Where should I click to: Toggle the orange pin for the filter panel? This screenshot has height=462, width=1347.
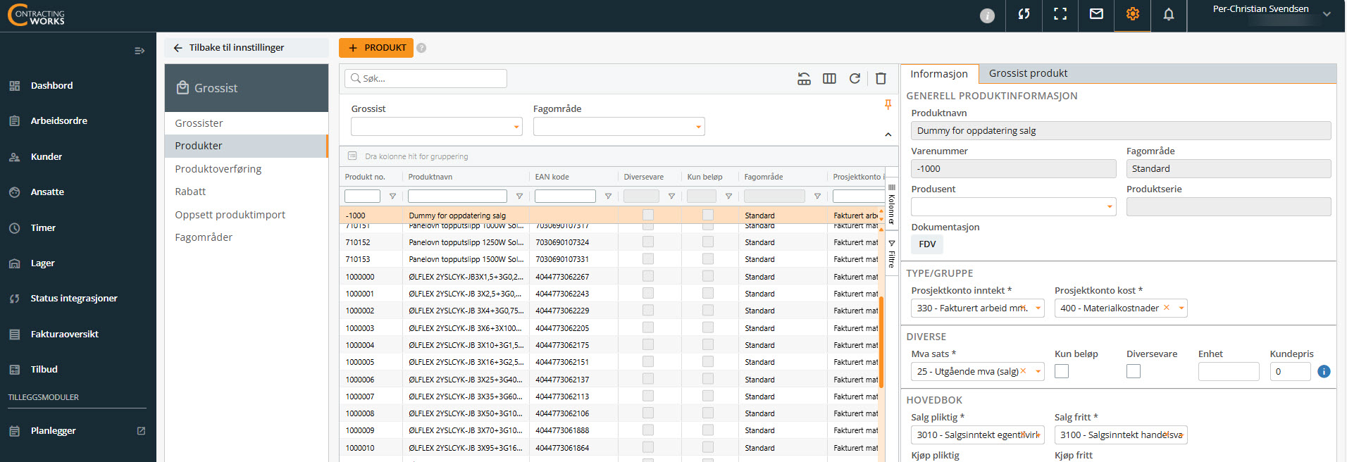tap(888, 105)
